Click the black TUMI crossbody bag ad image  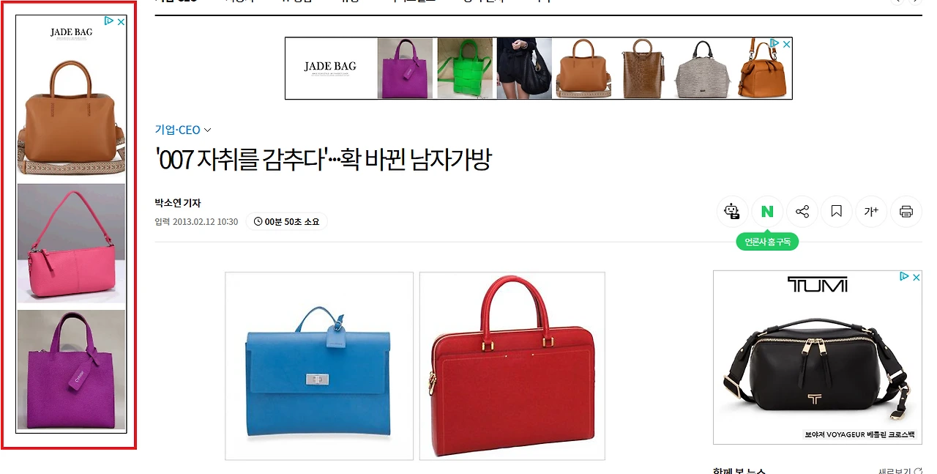point(817,359)
